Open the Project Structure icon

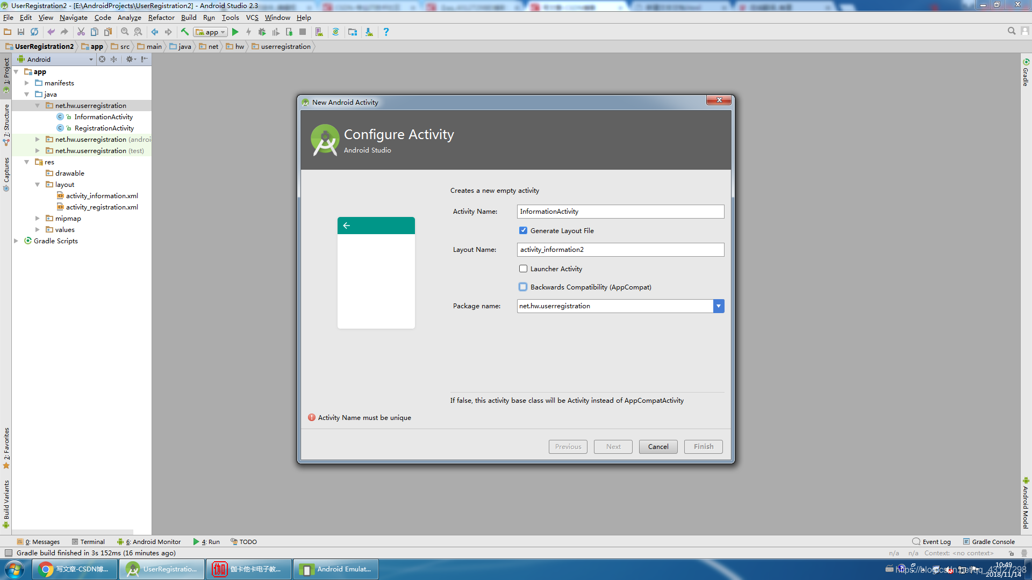click(x=353, y=32)
